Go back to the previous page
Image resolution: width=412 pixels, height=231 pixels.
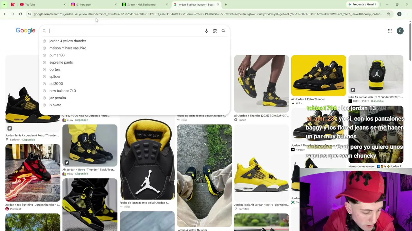point(5,14)
